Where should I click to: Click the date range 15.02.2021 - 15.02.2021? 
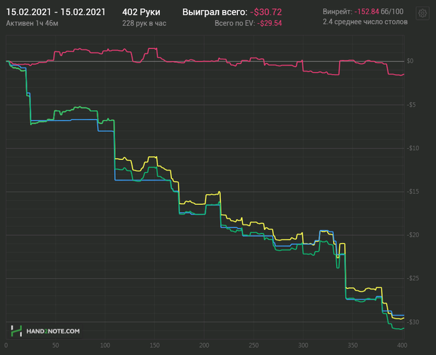(x=56, y=12)
